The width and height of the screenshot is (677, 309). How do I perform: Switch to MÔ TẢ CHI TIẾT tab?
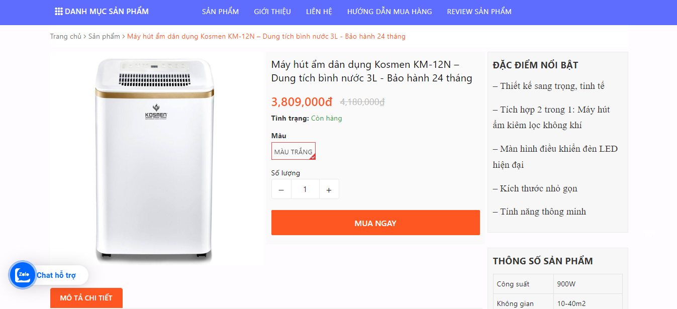click(86, 298)
